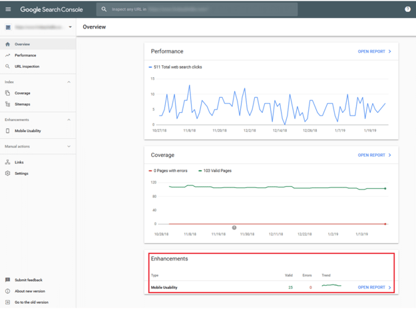The image size is (416, 309).
Task: Expand the Manual actions section
Action: tap(69, 146)
